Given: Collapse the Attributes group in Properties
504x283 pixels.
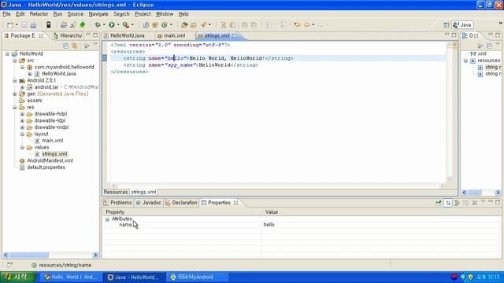Looking at the screenshot, I should coord(107,219).
